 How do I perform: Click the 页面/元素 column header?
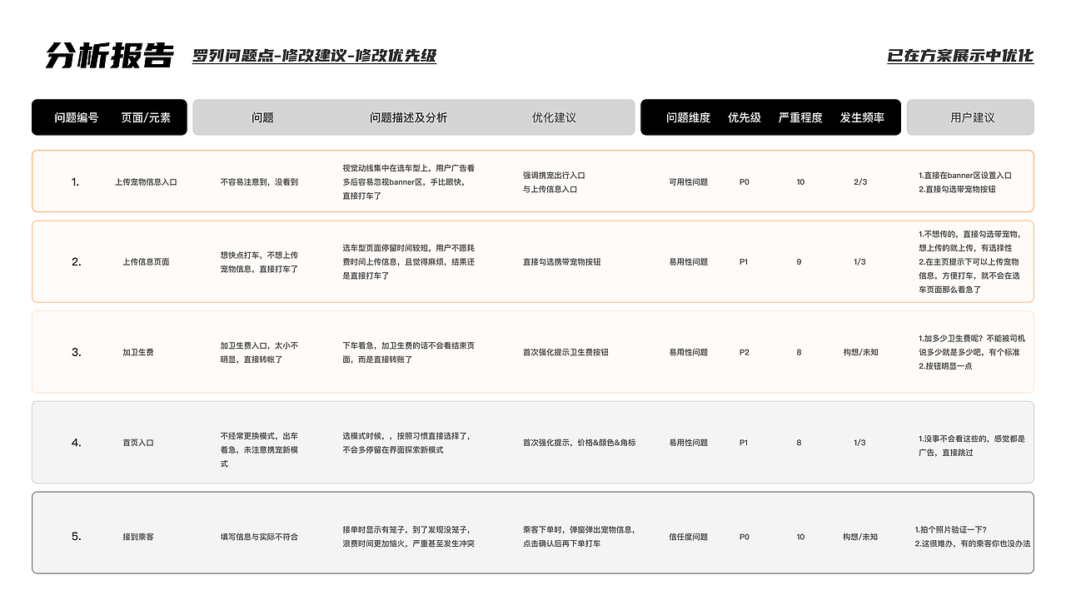[143, 117]
